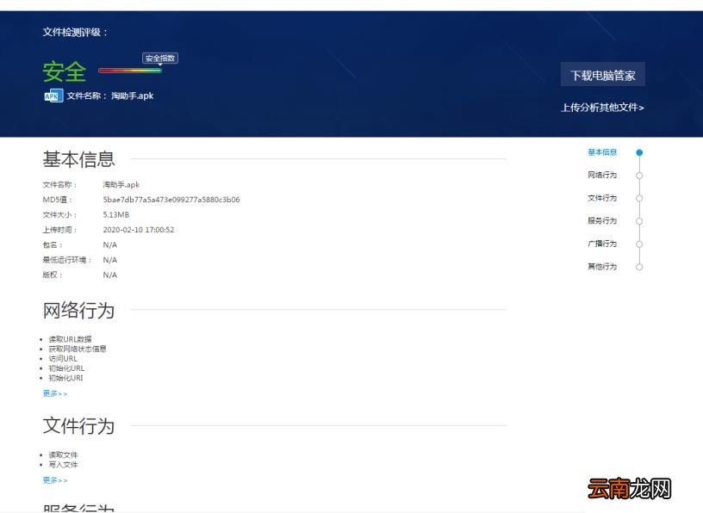This screenshot has width=703, height=513.
Task: Click the N/A value beside 版权
Action: click(x=110, y=275)
